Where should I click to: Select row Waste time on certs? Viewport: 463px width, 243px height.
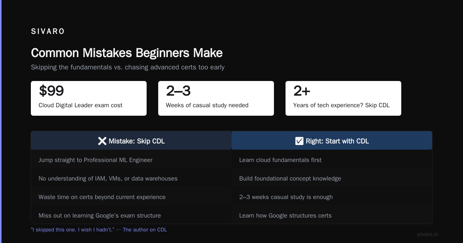[131, 197]
